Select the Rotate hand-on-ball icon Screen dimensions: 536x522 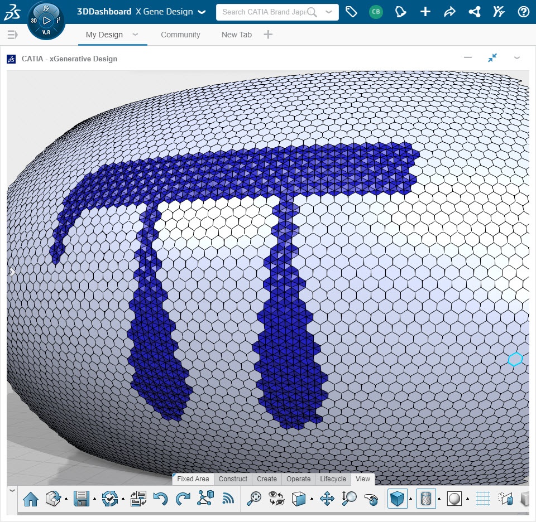372,500
